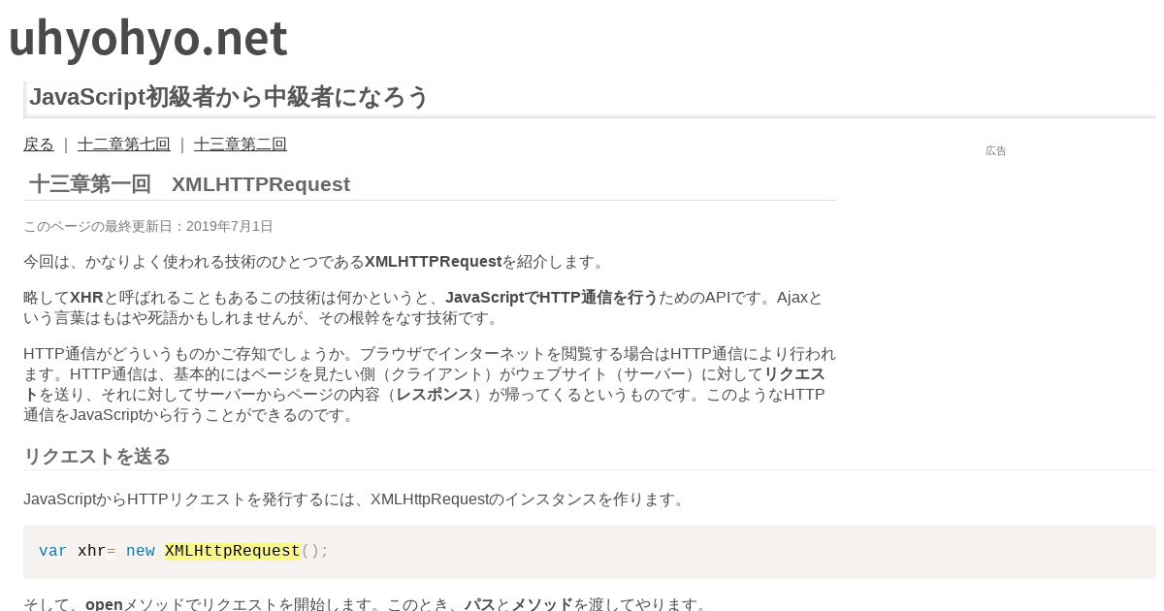1164x611 pixels.
Task: Click the bold open method word
Action: pyautogui.click(x=104, y=604)
